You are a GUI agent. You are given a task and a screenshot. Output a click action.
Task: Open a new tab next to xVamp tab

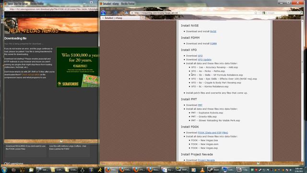[x=143, y=18]
